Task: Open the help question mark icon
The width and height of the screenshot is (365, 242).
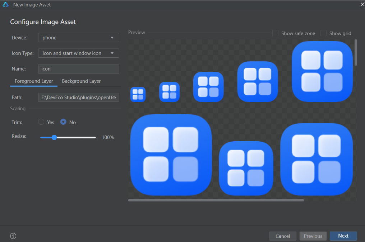Action: click(x=13, y=236)
